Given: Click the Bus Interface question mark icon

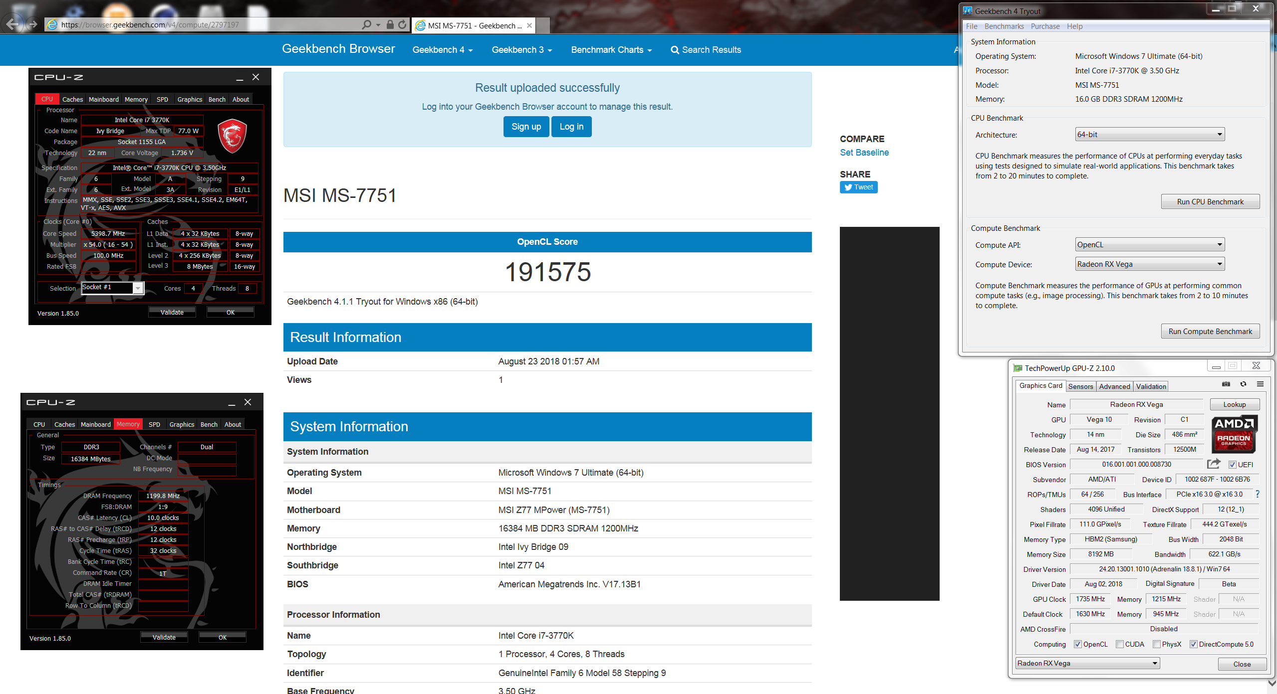Looking at the screenshot, I should tap(1258, 494).
